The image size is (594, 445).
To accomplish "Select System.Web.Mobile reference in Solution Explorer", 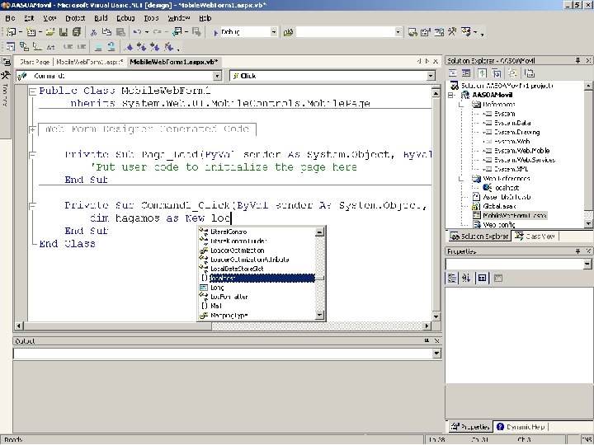I will [x=521, y=151].
